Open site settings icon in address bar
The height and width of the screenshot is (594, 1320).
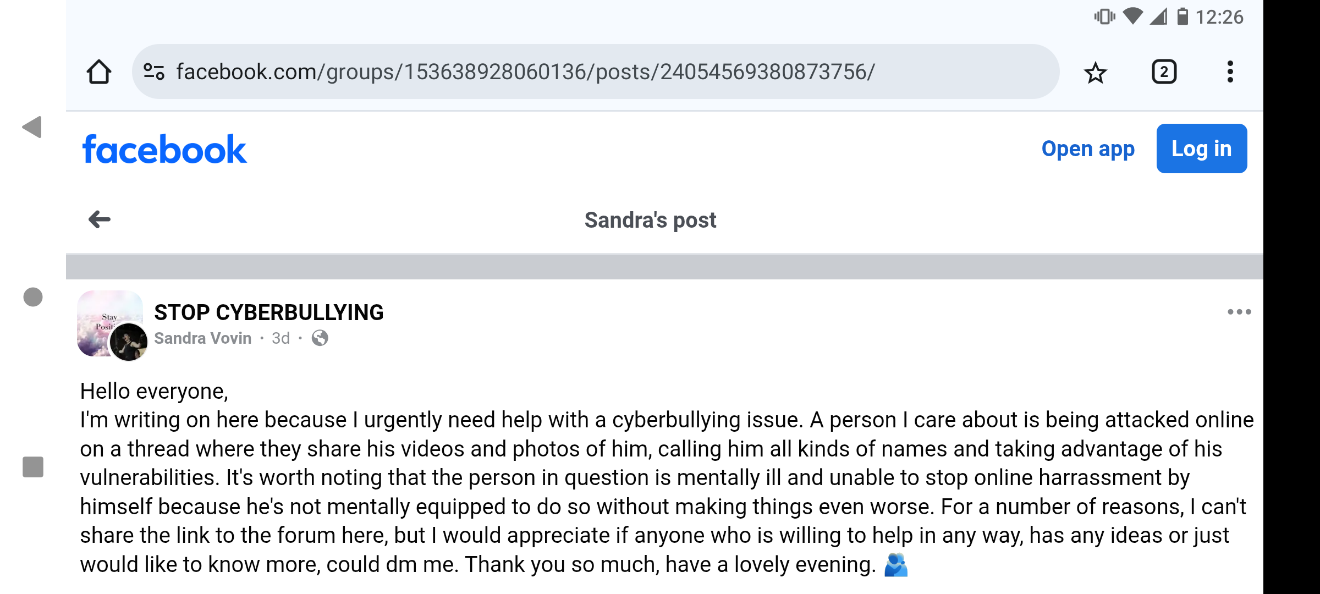pyautogui.click(x=154, y=71)
